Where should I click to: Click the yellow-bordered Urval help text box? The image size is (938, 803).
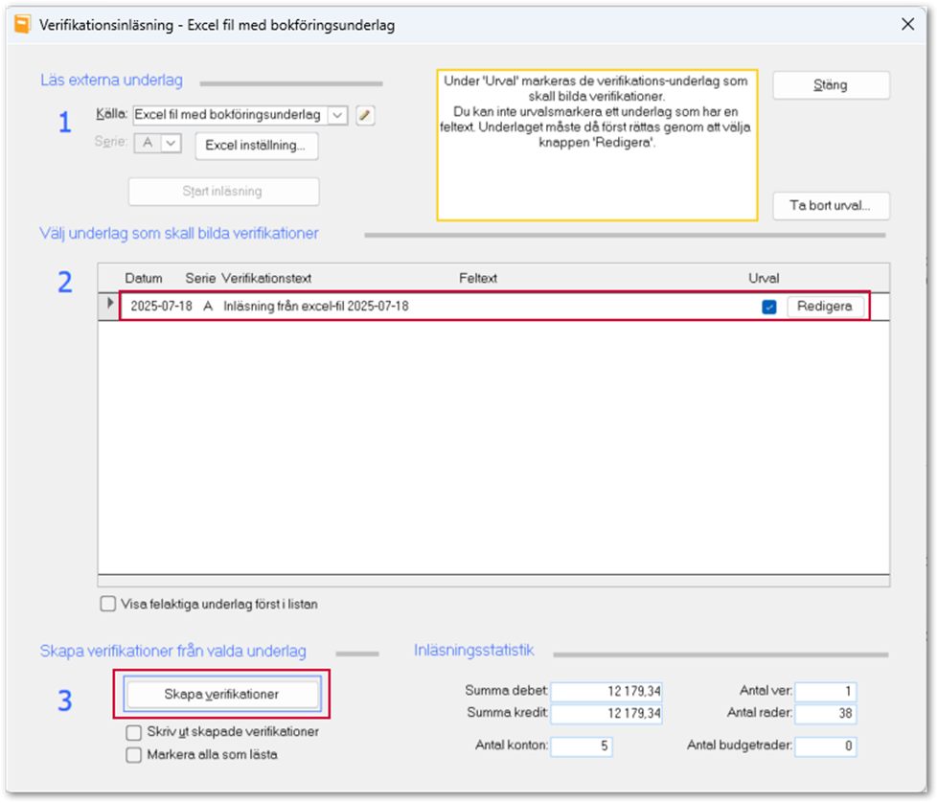597,146
